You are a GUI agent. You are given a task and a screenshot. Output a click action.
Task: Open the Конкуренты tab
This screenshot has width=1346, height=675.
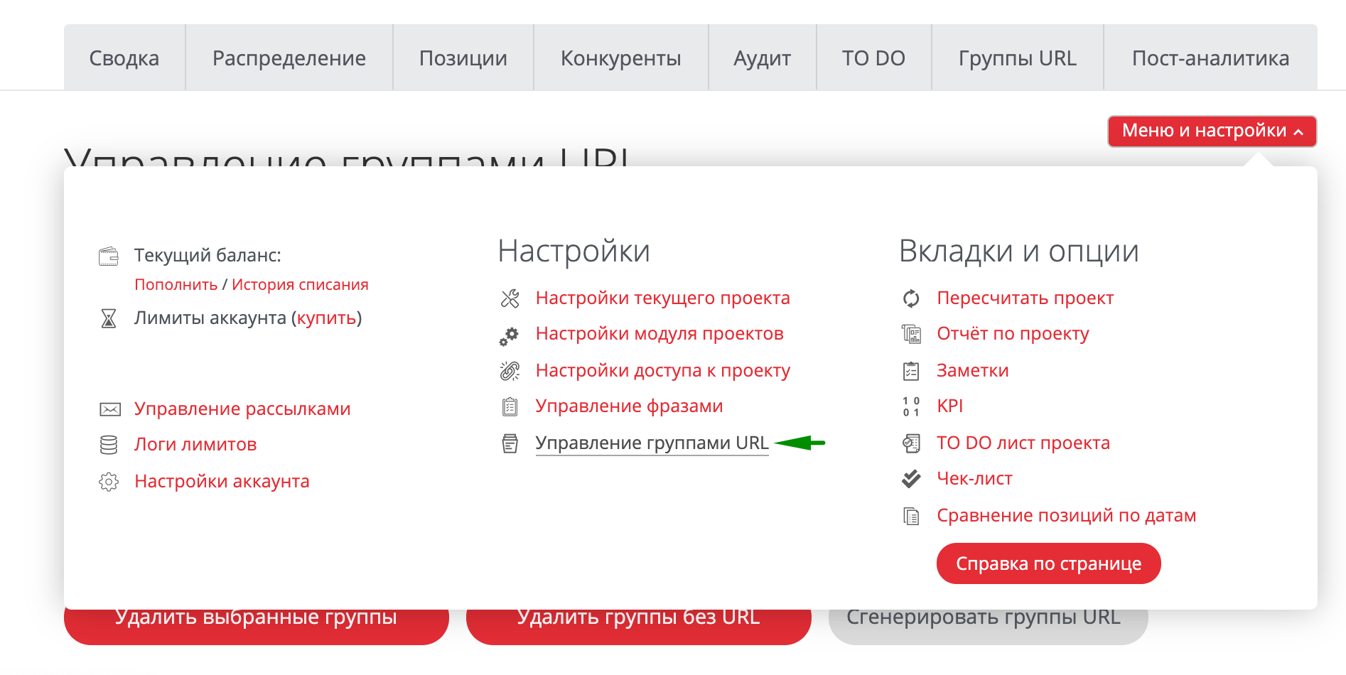point(620,58)
